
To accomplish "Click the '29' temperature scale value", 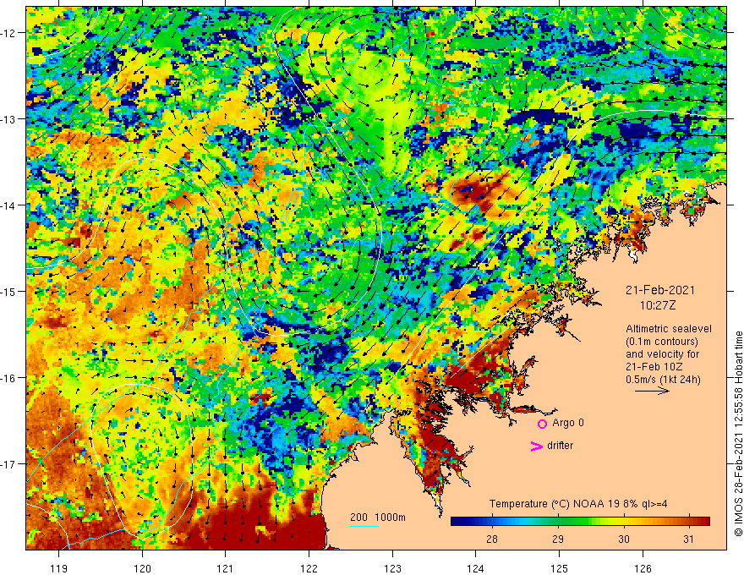I will (558, 539).
